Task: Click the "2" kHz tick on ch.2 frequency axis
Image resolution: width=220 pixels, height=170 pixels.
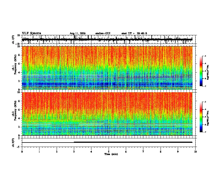Action: (x=19, y=127)
